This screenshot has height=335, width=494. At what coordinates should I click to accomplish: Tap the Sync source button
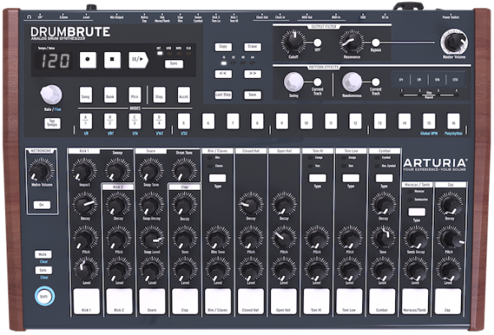click(x=174, y=64)
